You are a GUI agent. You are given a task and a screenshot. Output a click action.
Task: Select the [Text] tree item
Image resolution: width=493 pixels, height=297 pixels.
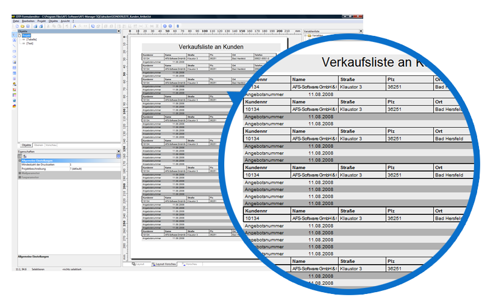(30, 43)
